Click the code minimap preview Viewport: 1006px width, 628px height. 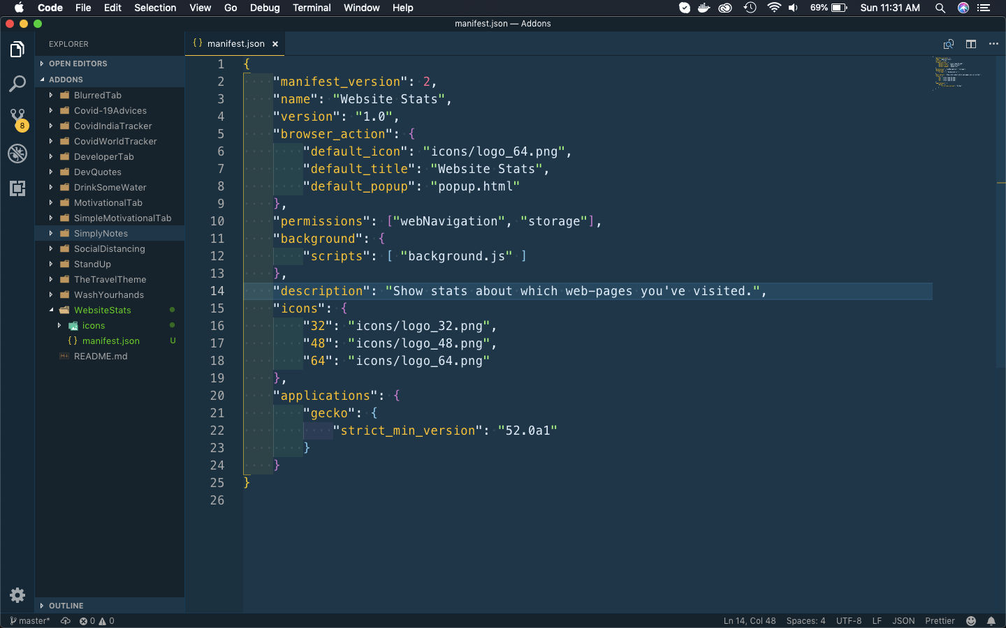[957, 73]
